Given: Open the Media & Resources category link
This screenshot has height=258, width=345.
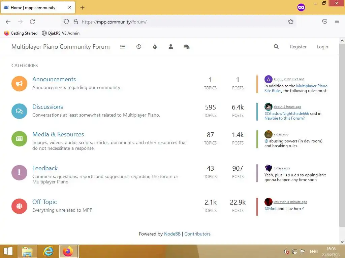Looking at the screenshot, I should coord(58,134).
